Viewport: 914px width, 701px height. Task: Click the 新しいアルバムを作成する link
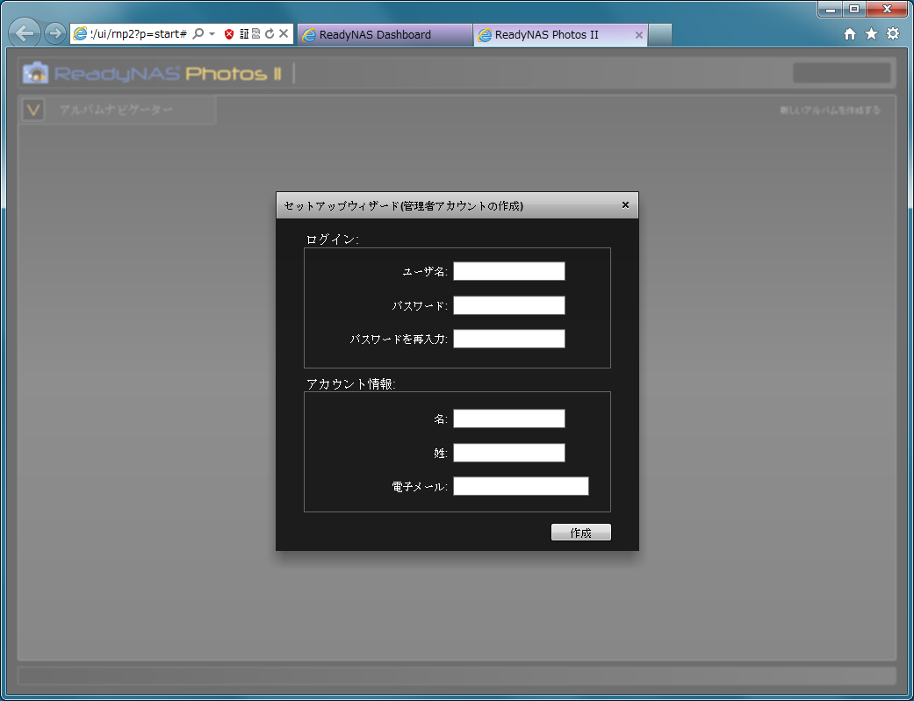coord(829,111)
